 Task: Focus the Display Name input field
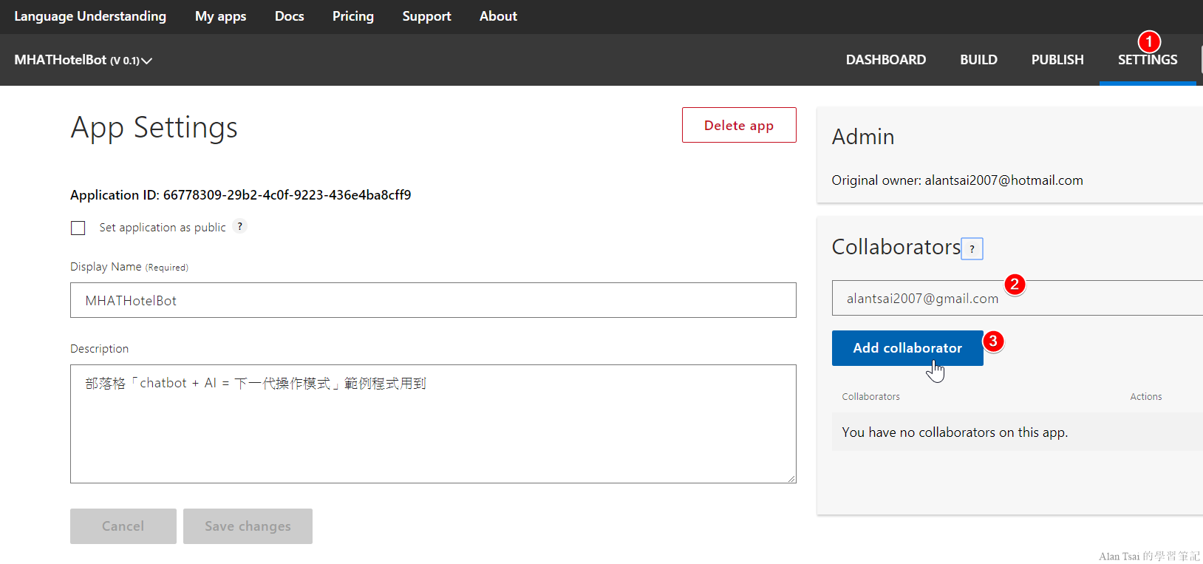point(433,300)
